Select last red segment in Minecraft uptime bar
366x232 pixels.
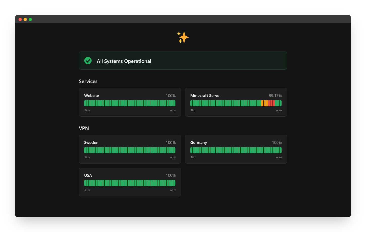274,103
